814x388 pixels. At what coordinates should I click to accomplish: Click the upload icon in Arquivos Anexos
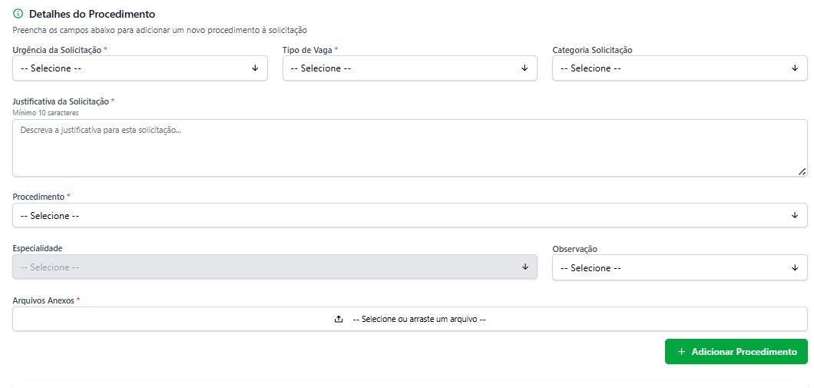(339, 320)
